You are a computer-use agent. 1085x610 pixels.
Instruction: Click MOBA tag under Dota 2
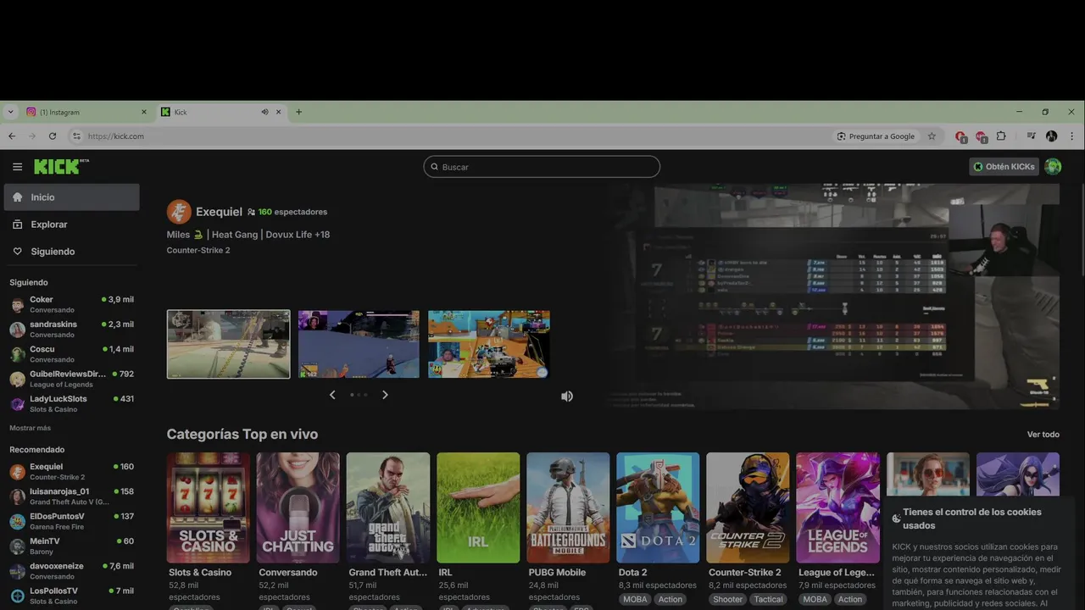[635, 599]
